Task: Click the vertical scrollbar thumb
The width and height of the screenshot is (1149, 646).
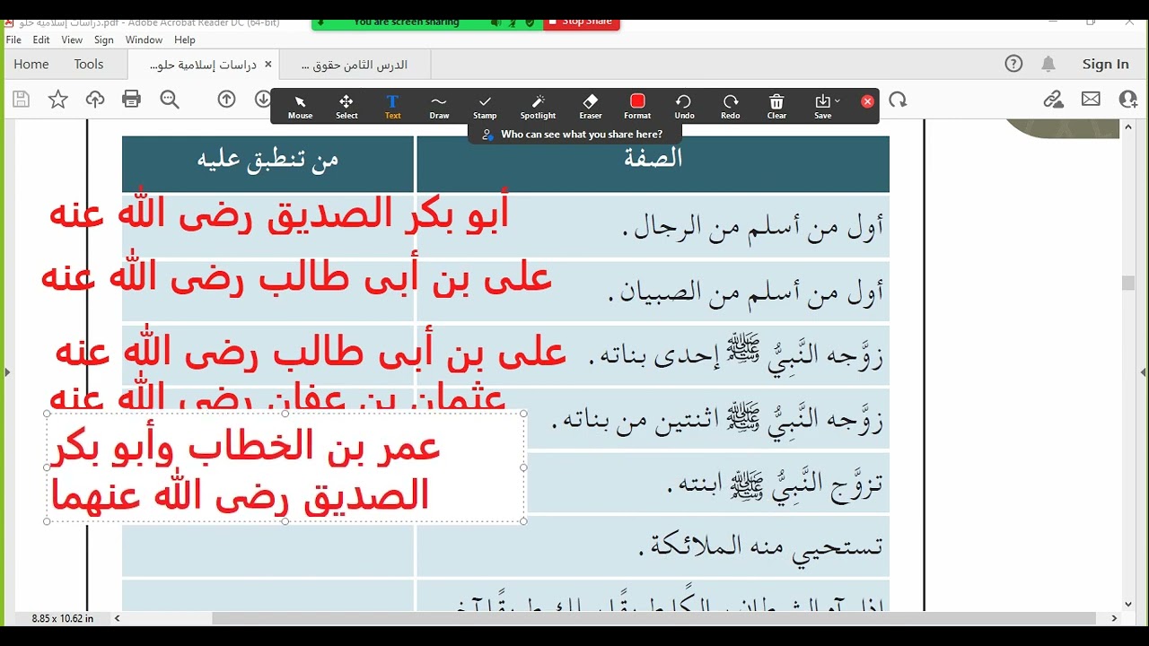Action: point(1128,283)
